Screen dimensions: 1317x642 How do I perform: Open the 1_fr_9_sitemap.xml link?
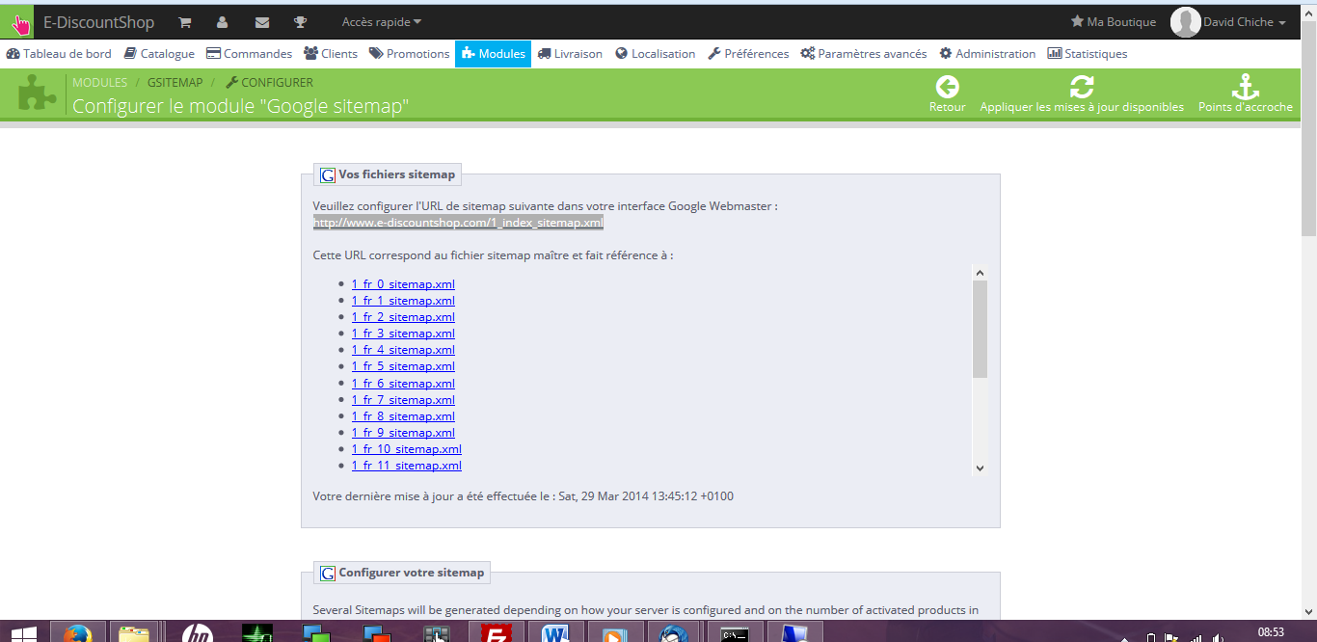pos(403,433)
